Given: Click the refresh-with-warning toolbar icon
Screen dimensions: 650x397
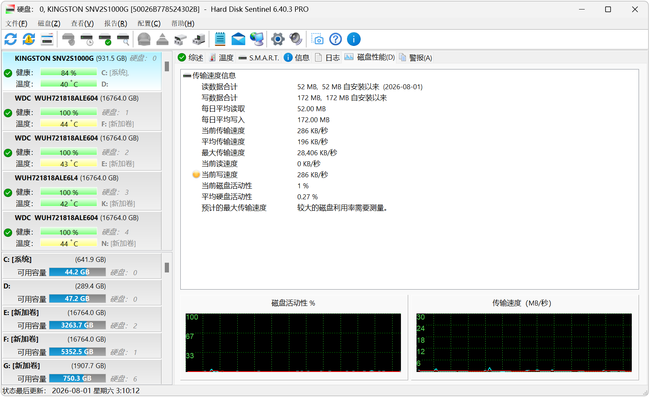Looking at the screenshot, I should 29,39.
